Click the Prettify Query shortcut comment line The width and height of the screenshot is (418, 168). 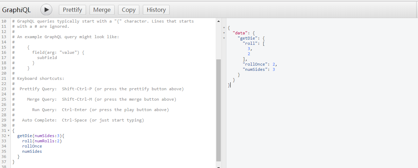tap(98, 89)
